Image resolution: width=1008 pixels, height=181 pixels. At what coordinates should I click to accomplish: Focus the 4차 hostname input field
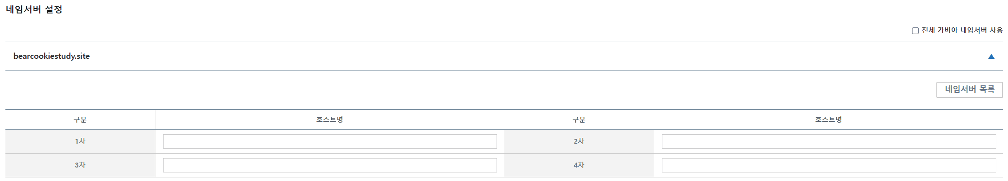click(829, 165)
